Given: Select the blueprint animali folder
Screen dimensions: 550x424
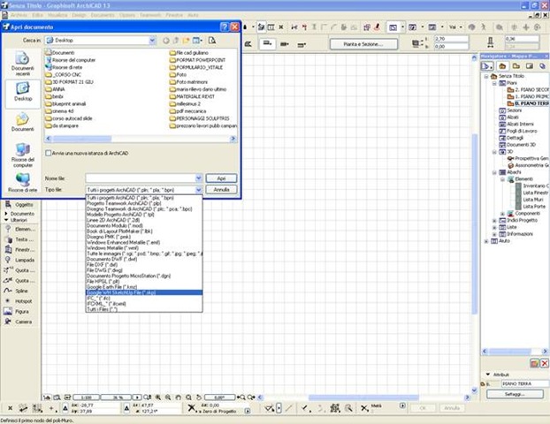Looking at the screenshot, I should (65, 103).
